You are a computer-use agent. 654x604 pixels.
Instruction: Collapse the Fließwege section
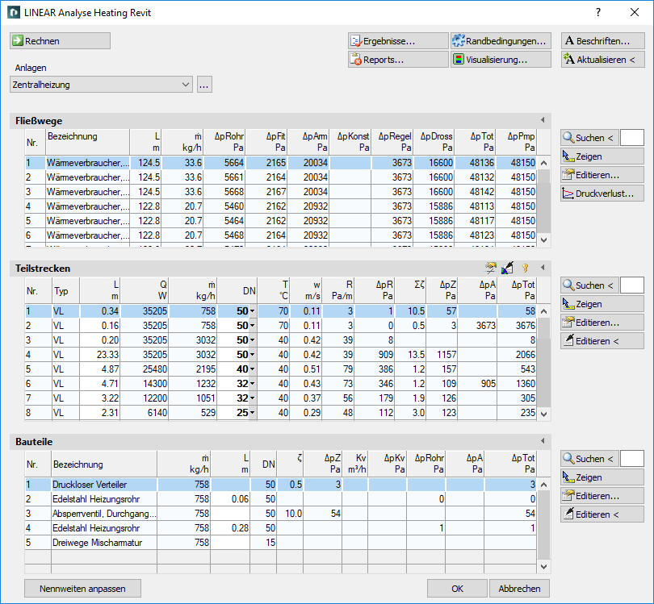pos(543,120)
